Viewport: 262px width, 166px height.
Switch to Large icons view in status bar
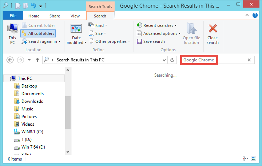point(254,158)
